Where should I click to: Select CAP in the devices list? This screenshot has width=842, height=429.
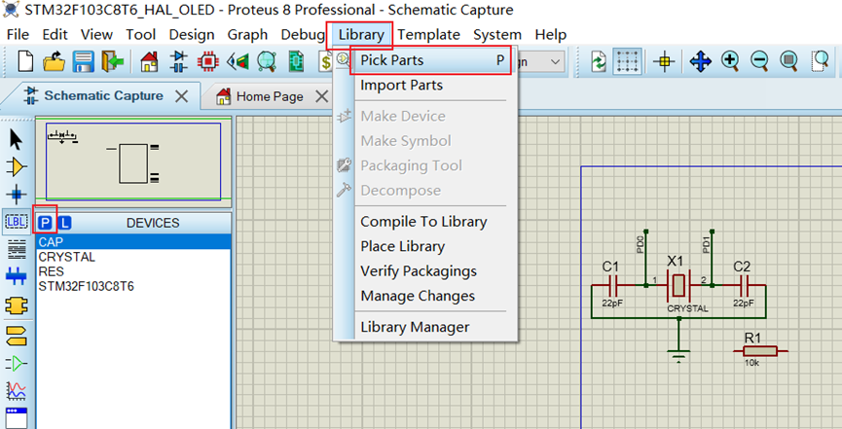point(133,242)
